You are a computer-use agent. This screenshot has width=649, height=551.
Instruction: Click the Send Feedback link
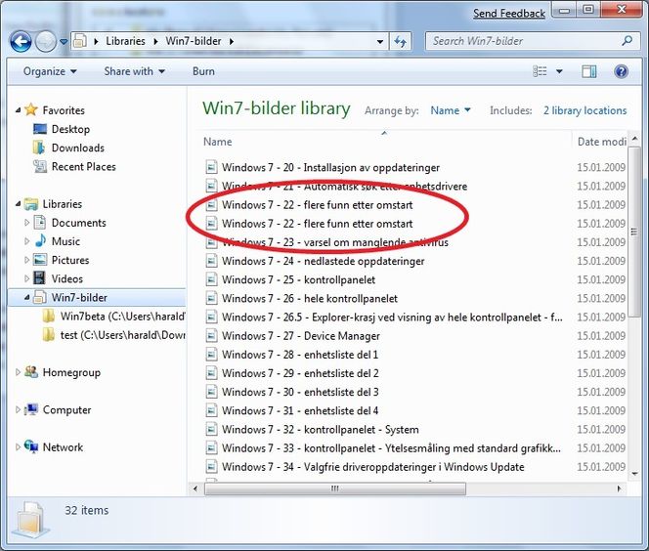point(508,14)
